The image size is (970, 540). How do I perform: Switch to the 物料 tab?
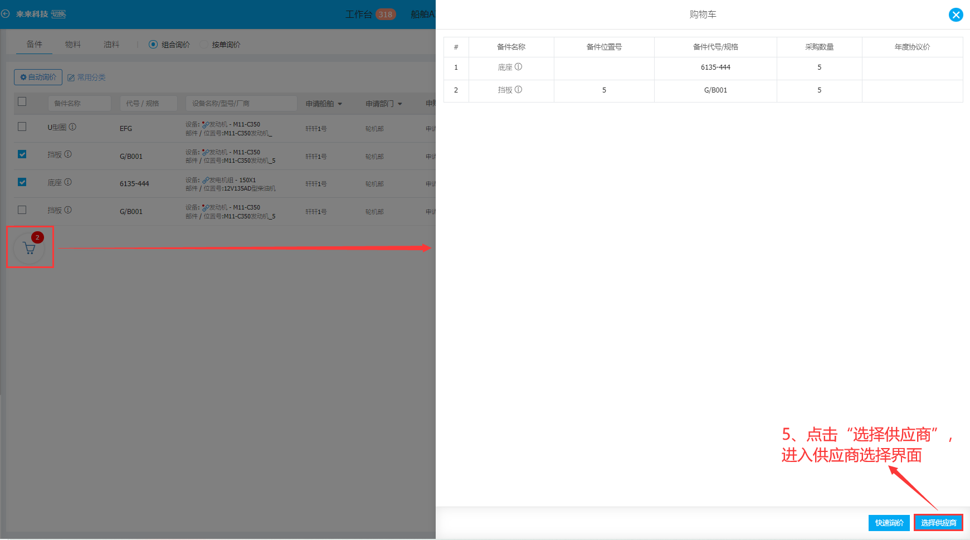73,45
